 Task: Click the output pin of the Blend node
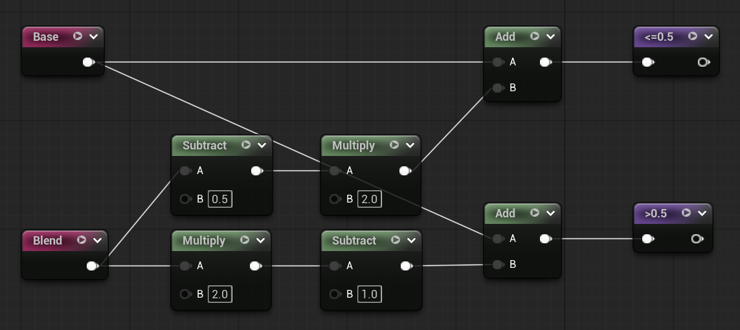(x=93, y=267)
